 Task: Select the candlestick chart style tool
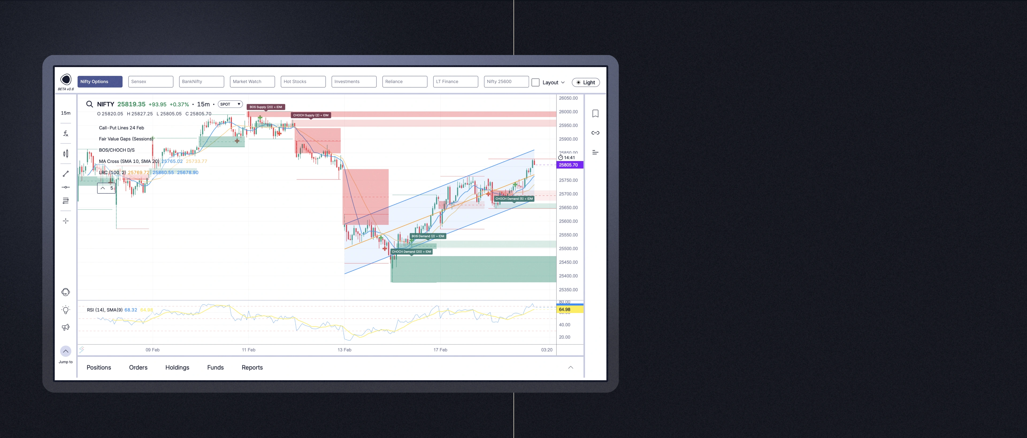(x=66, y=153)
